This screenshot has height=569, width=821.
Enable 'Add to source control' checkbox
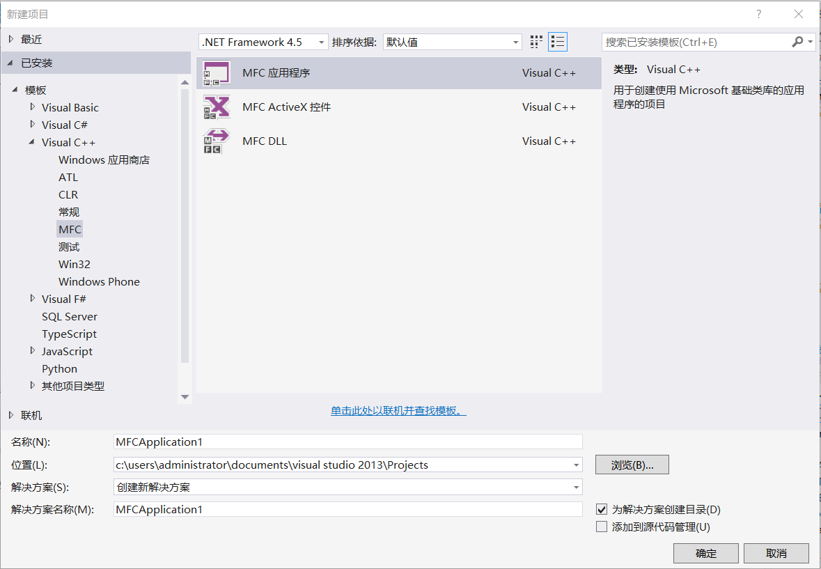(x=602, y=527)
